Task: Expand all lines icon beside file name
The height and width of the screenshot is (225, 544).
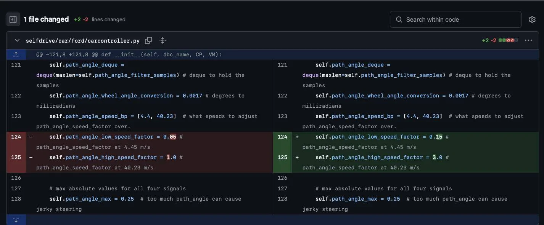Action: pos(163,40)
